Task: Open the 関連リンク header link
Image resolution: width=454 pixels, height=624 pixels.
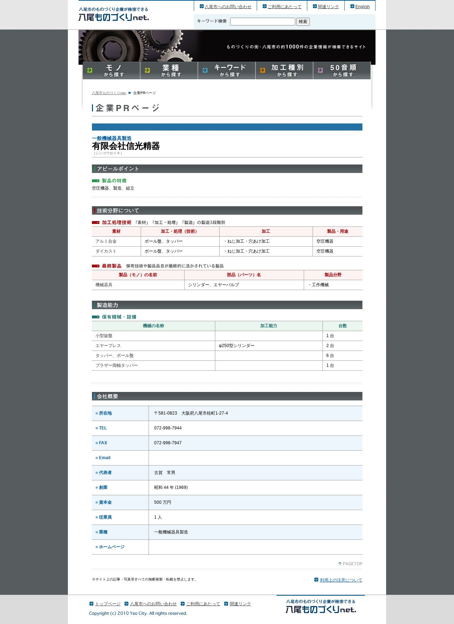Action: [328, 7]
